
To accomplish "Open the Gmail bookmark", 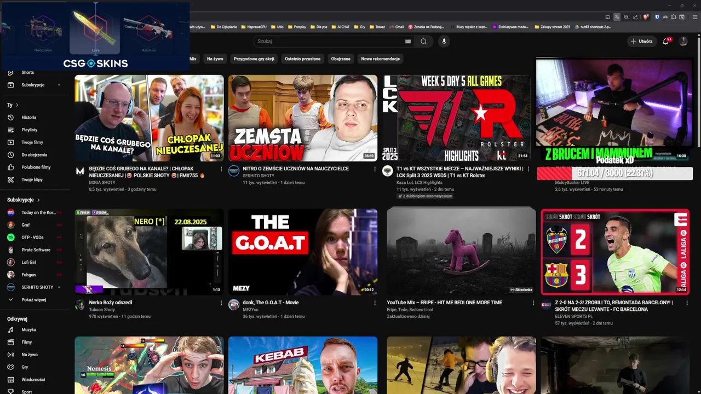I will tap(397, 27).
